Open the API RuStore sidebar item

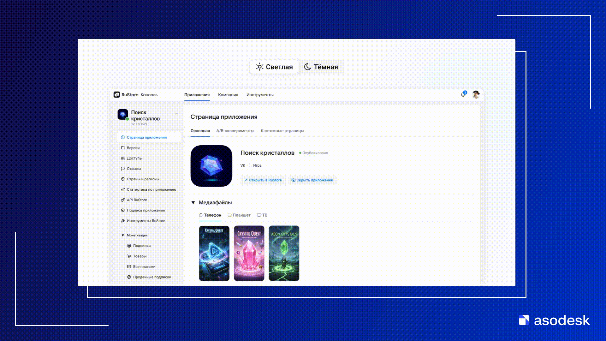[137, 200]
